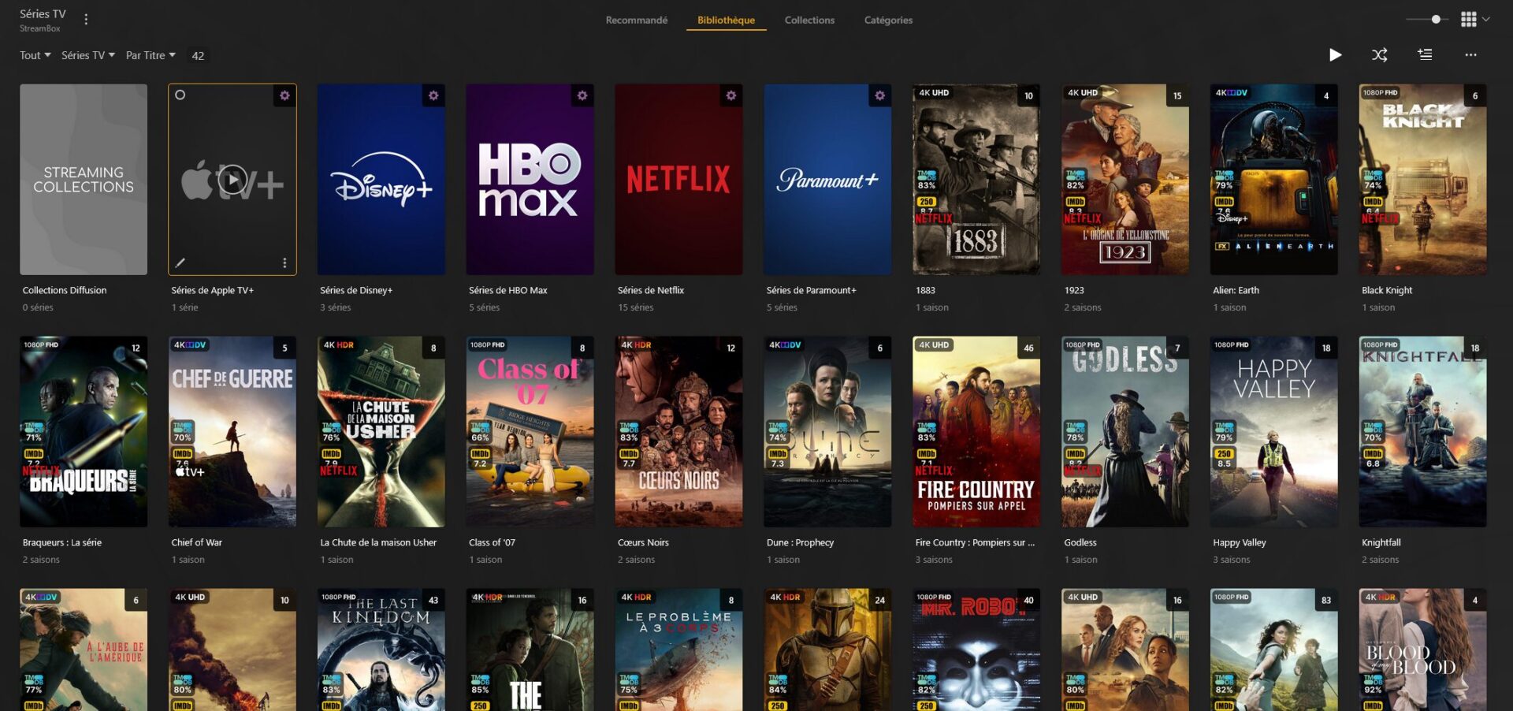Adjust the poster size slider
The image size is (1513, 711).
pos(1426,20)
